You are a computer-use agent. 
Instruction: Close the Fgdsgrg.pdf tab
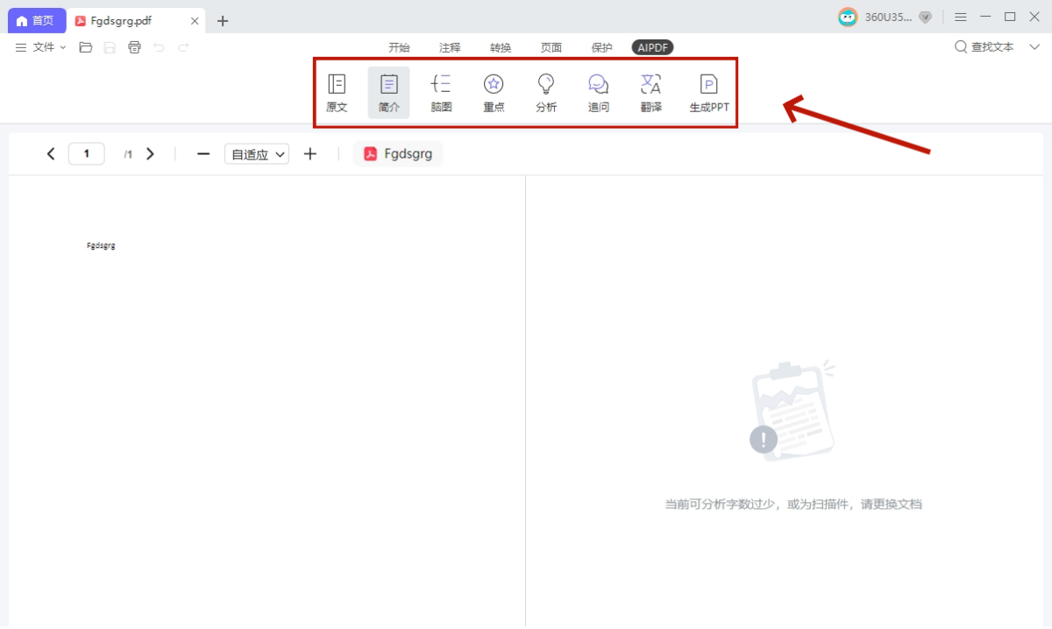(195, 21)
